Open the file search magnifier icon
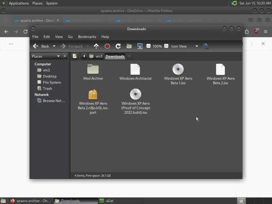Viewport: 272px width, 204px height. pyautogui.click(x=206, y=46)
